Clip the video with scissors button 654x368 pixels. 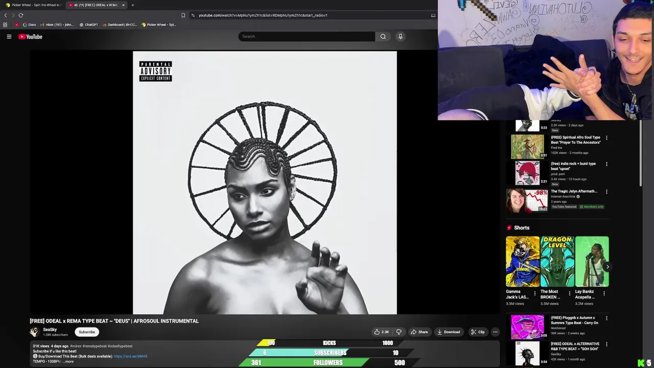[477, 332]
